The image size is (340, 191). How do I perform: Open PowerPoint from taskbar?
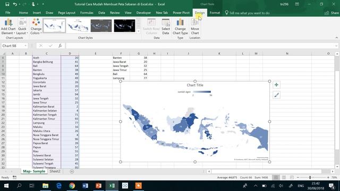pos(98,186)
